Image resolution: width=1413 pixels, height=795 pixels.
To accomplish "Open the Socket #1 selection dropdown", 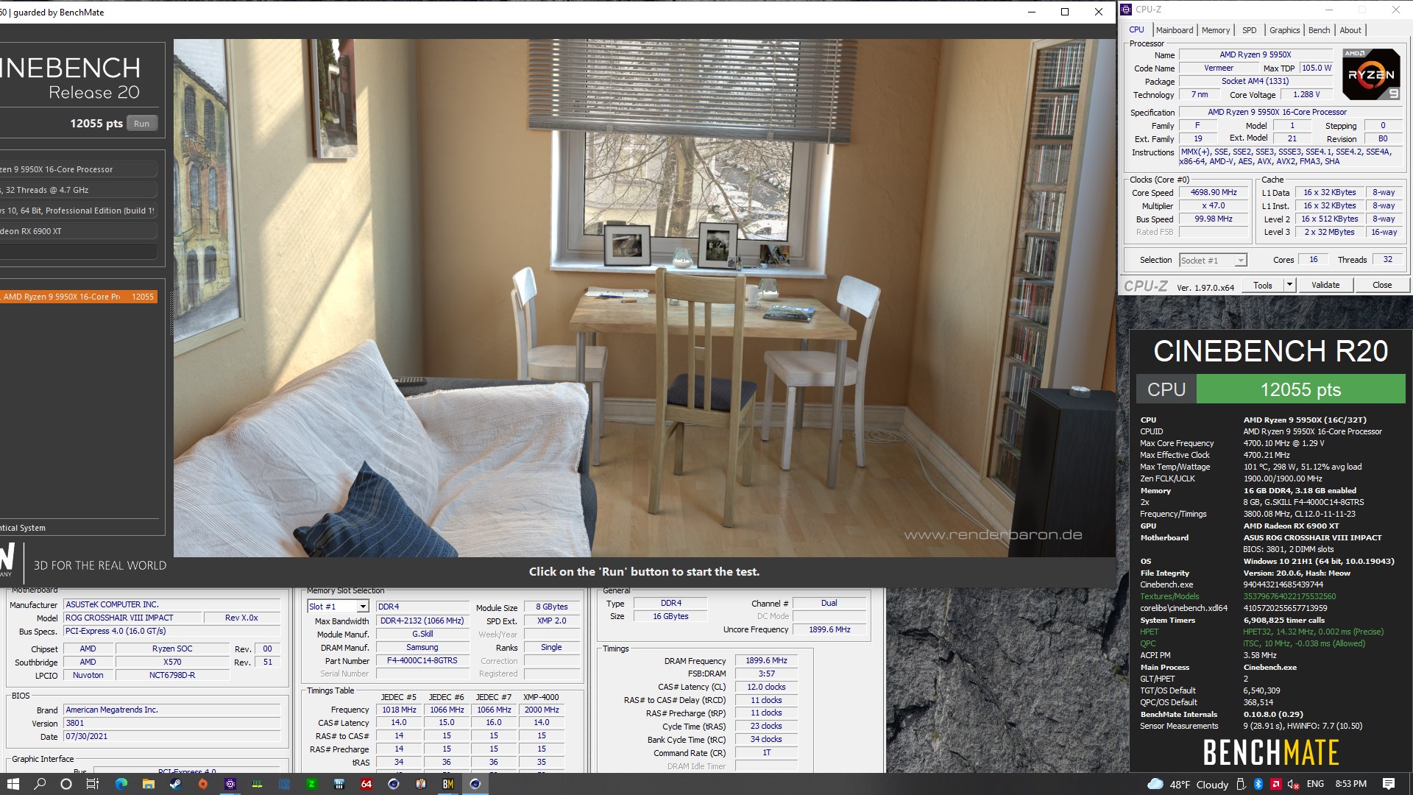I will tap(1213, 261).
